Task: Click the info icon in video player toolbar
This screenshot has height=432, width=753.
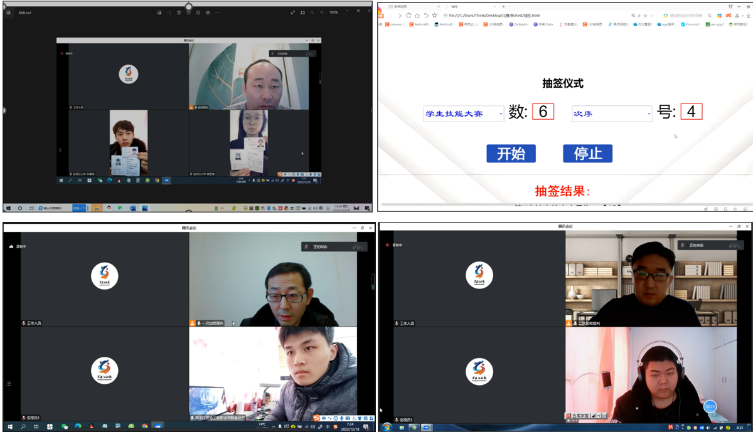Action: (198, 13)
